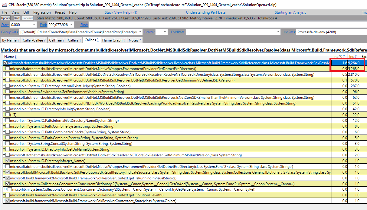This screenshot has width=367, height=210.
Task: Expand the DirectoryInfo.Init node
Action: point(4,109)
